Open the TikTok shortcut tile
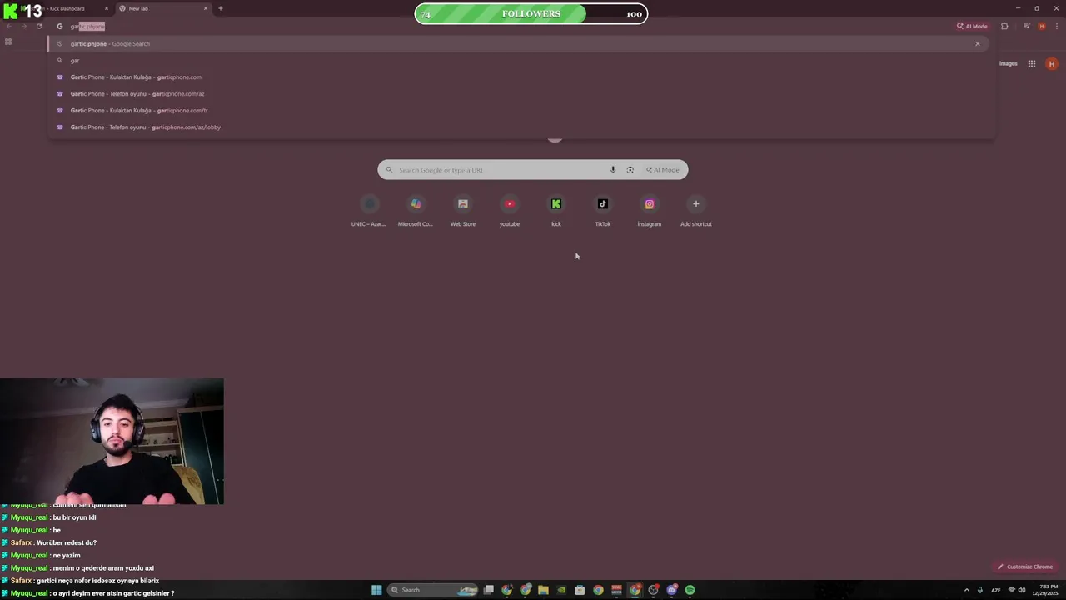Viewport: 1066px width, 600px height. pos(603,210)
